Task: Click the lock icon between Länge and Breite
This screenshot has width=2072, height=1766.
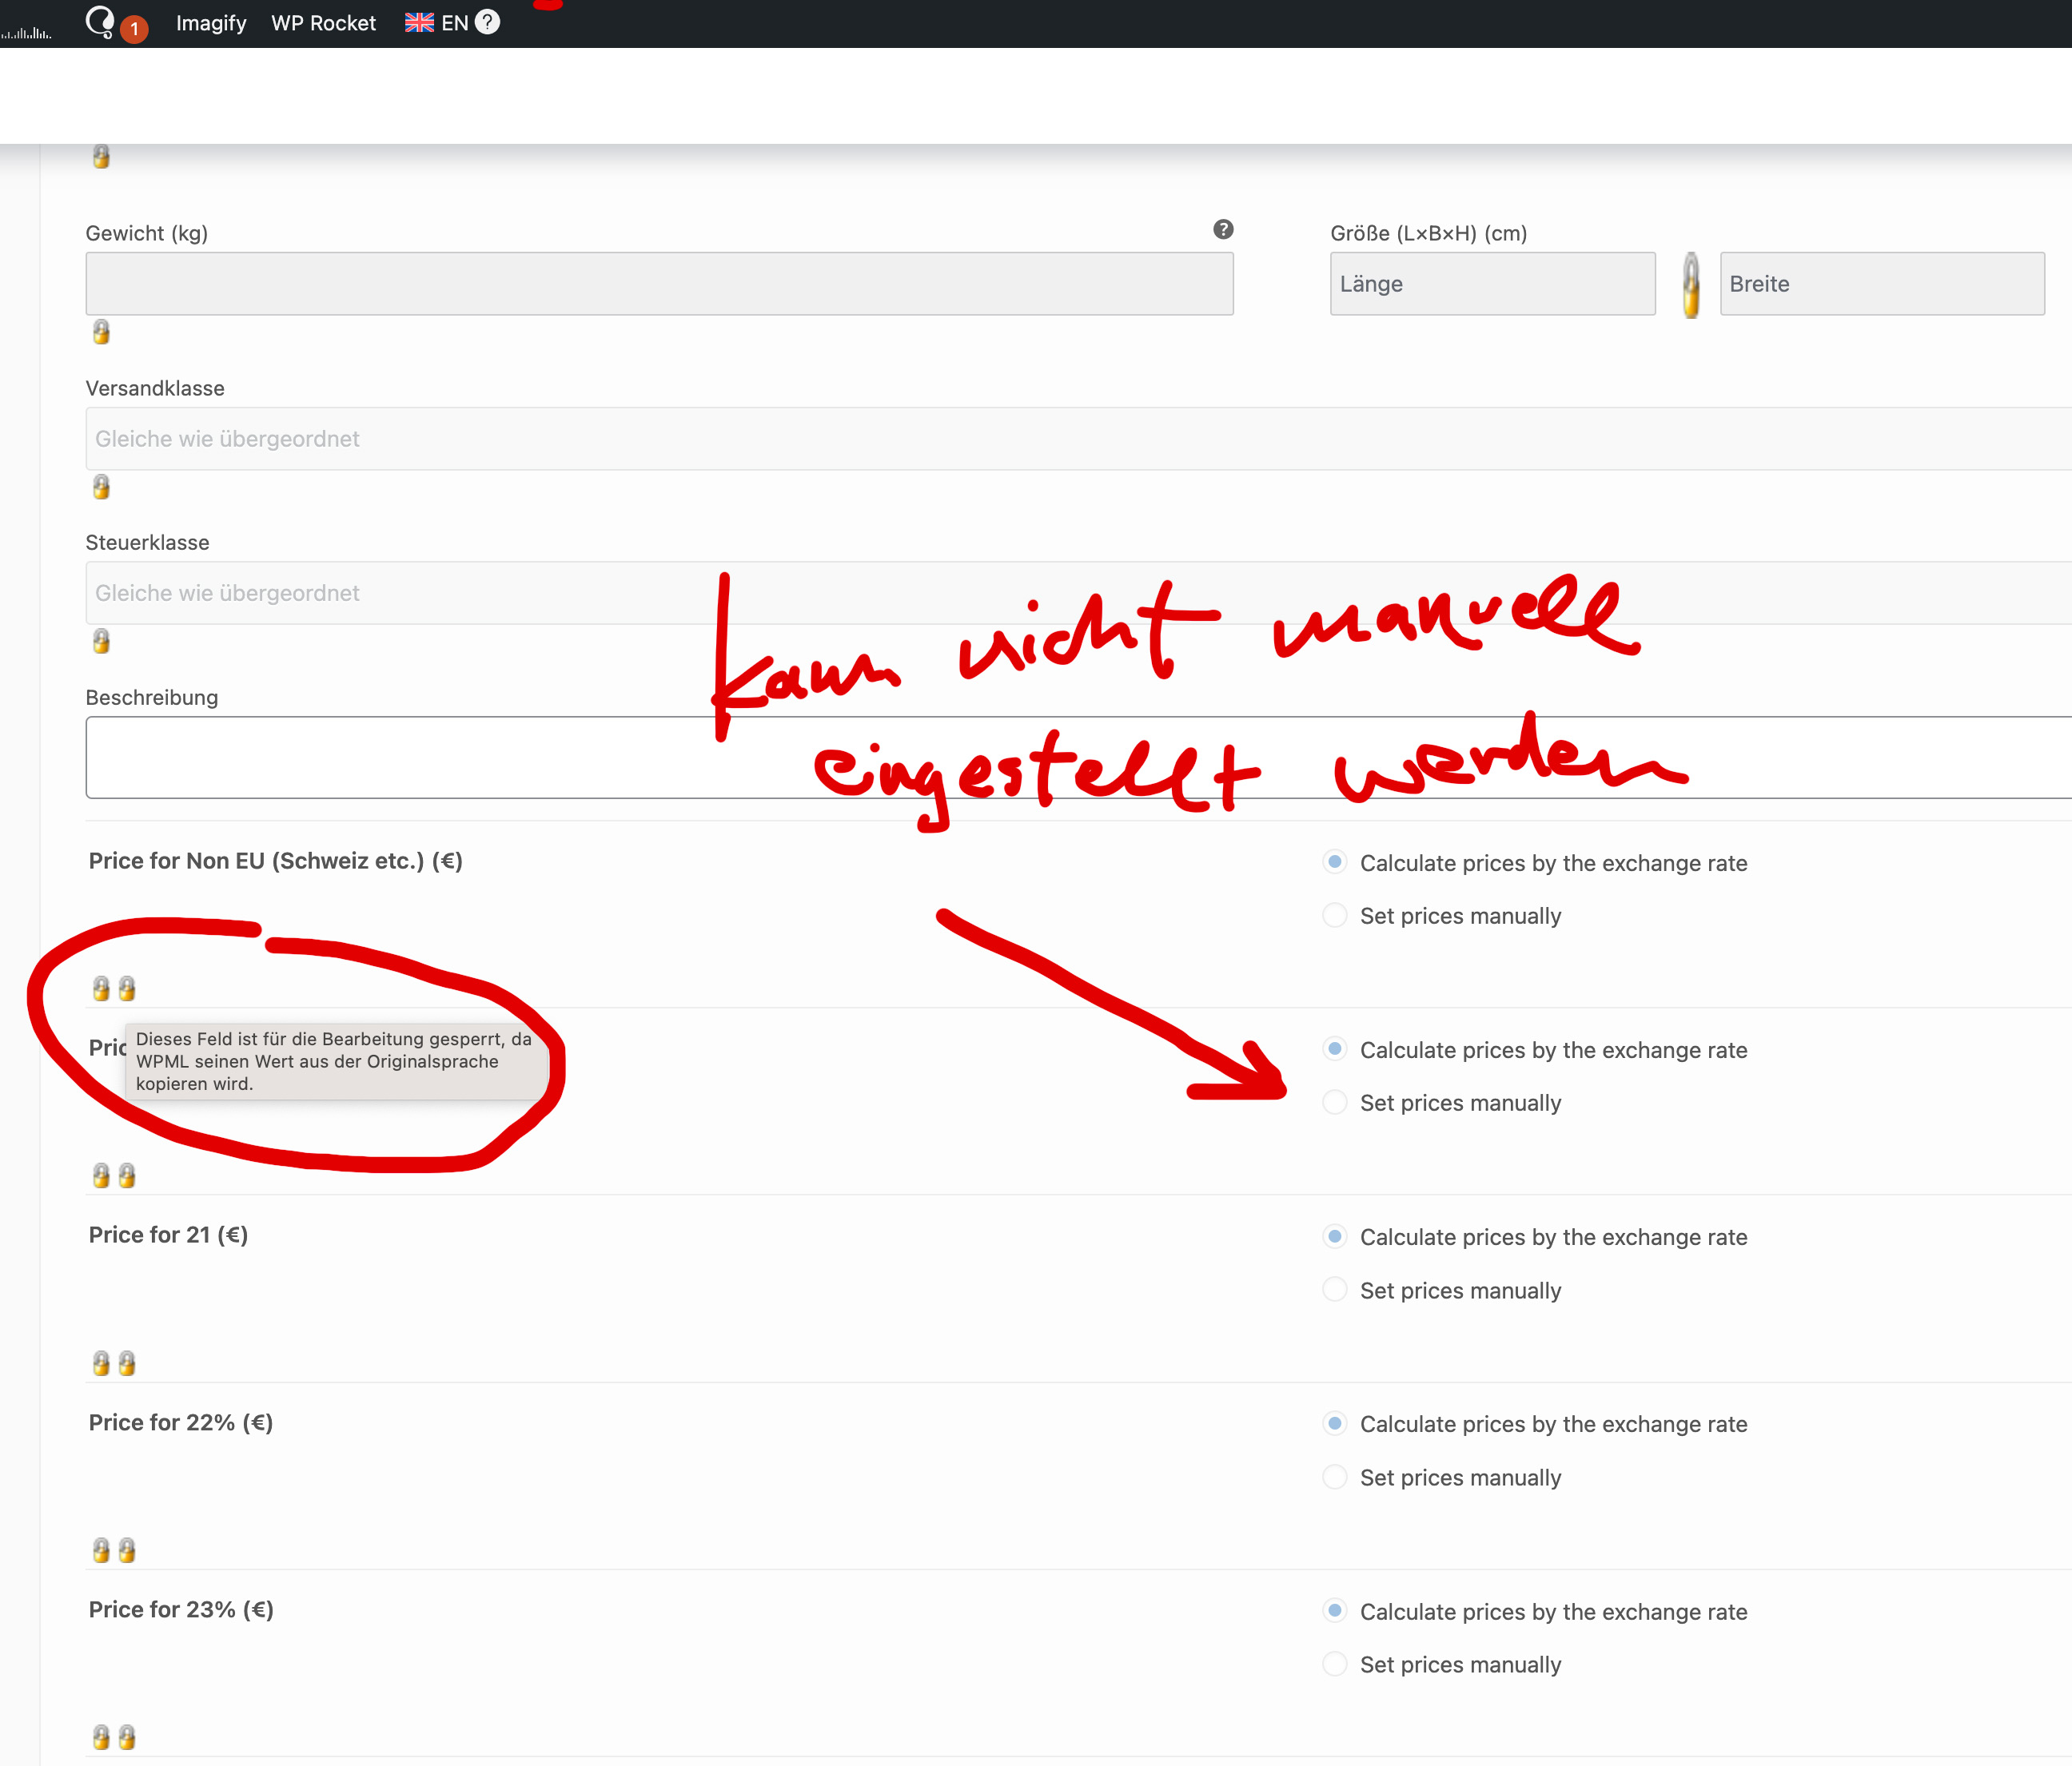Action: (1690, 284)
